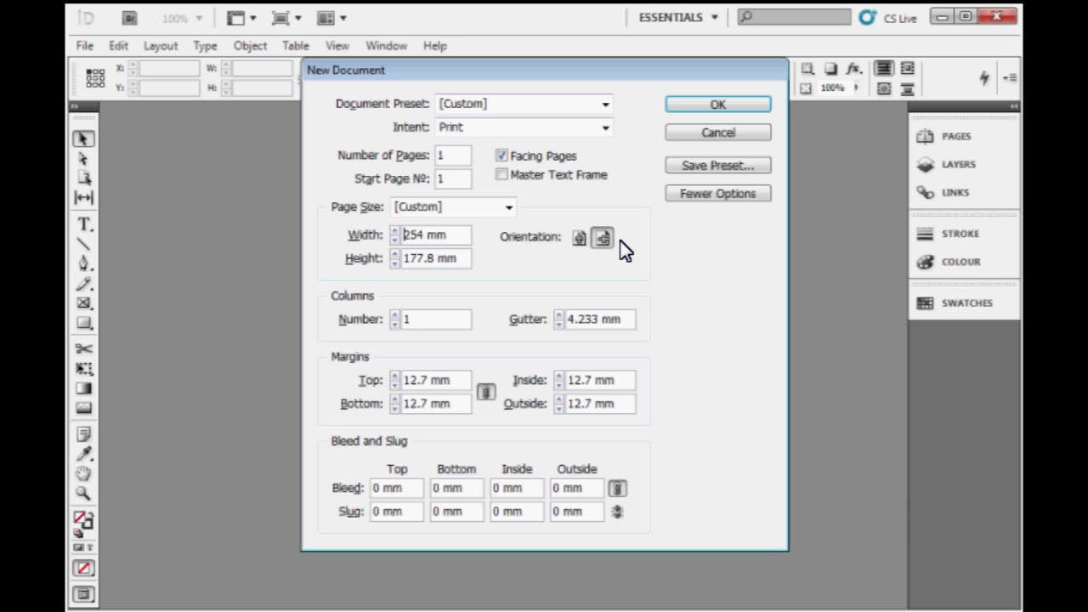1088x612 pixels.
Task: Select the Page tool
Action: [x=83, y=178]
